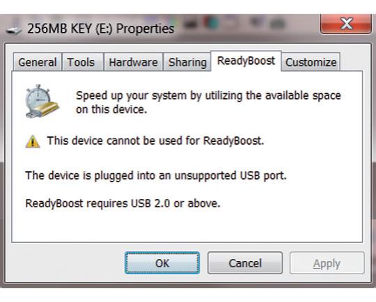Close the Properties dialog with red X

346,24
